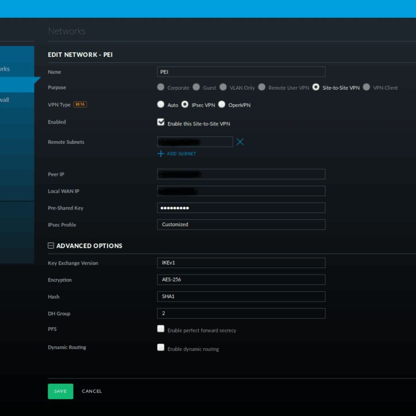This screenshot has height=416, width=416.
Task: Click the Add Subnet link
Action: (181, 154)
